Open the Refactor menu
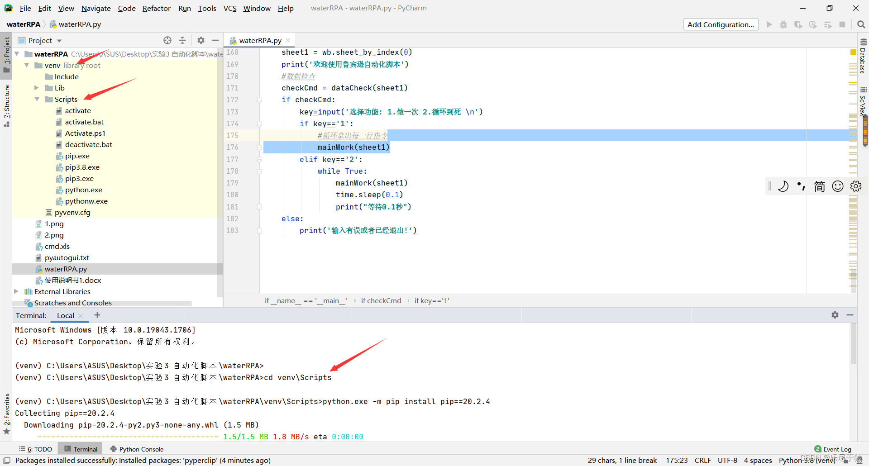The image size is (869, 466). tap(156, 8)
